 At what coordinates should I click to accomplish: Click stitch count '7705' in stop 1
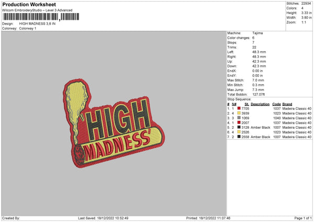pyautogui.click(x=245, y=108)
